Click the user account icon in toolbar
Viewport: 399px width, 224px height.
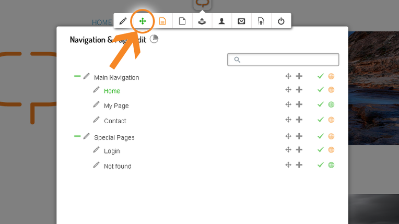point(221,21)
